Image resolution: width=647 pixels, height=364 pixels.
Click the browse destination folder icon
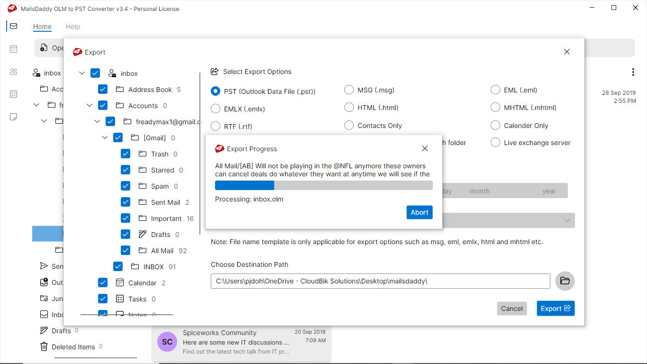565,281
